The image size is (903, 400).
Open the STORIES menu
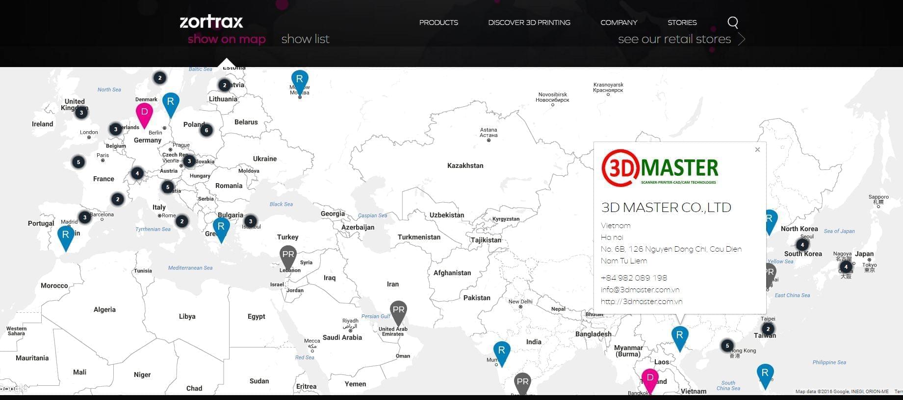click(682, 23)
